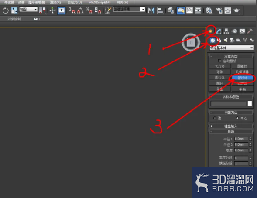Open the white object color swatch
This screenshot has height=198, width=257.
point(250,103)
